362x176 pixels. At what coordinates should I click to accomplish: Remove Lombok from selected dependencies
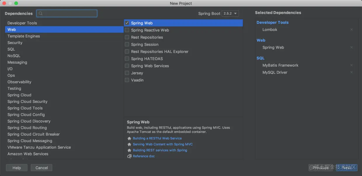pyautogui.click(x=351, y=30)
